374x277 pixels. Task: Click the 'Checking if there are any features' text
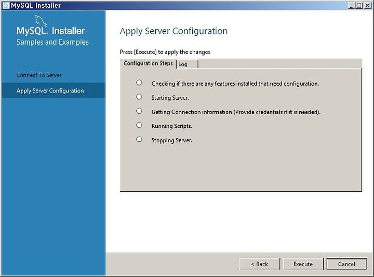(235, 84)
